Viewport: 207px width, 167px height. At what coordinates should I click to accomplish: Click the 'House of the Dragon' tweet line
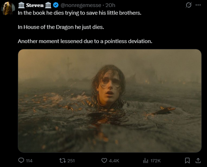(61, 27)
